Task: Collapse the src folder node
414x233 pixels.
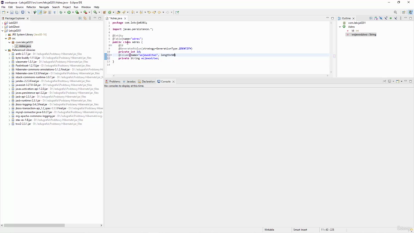Action: coord(6,39)
